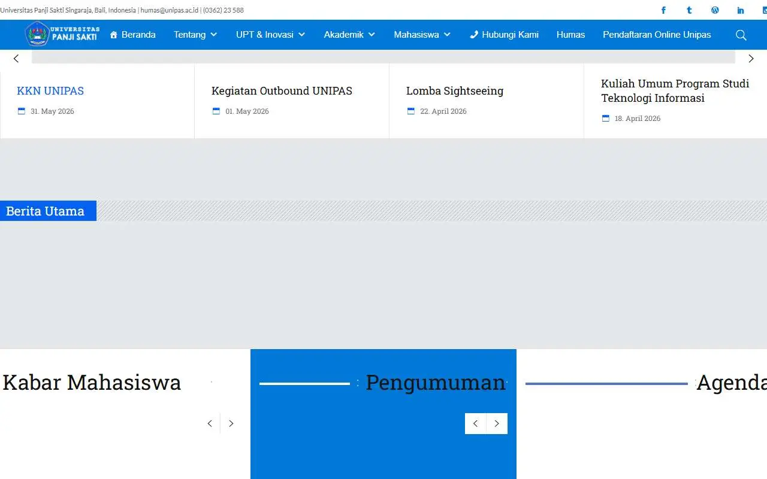Open the search magnifier icon
Screen dimensions: 767x479
pyautogui.click(x=741, y=35)
